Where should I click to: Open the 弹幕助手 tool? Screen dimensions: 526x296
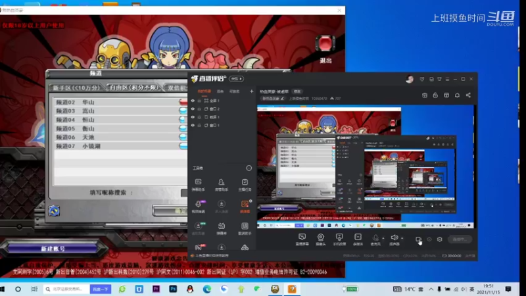point(199,185)
